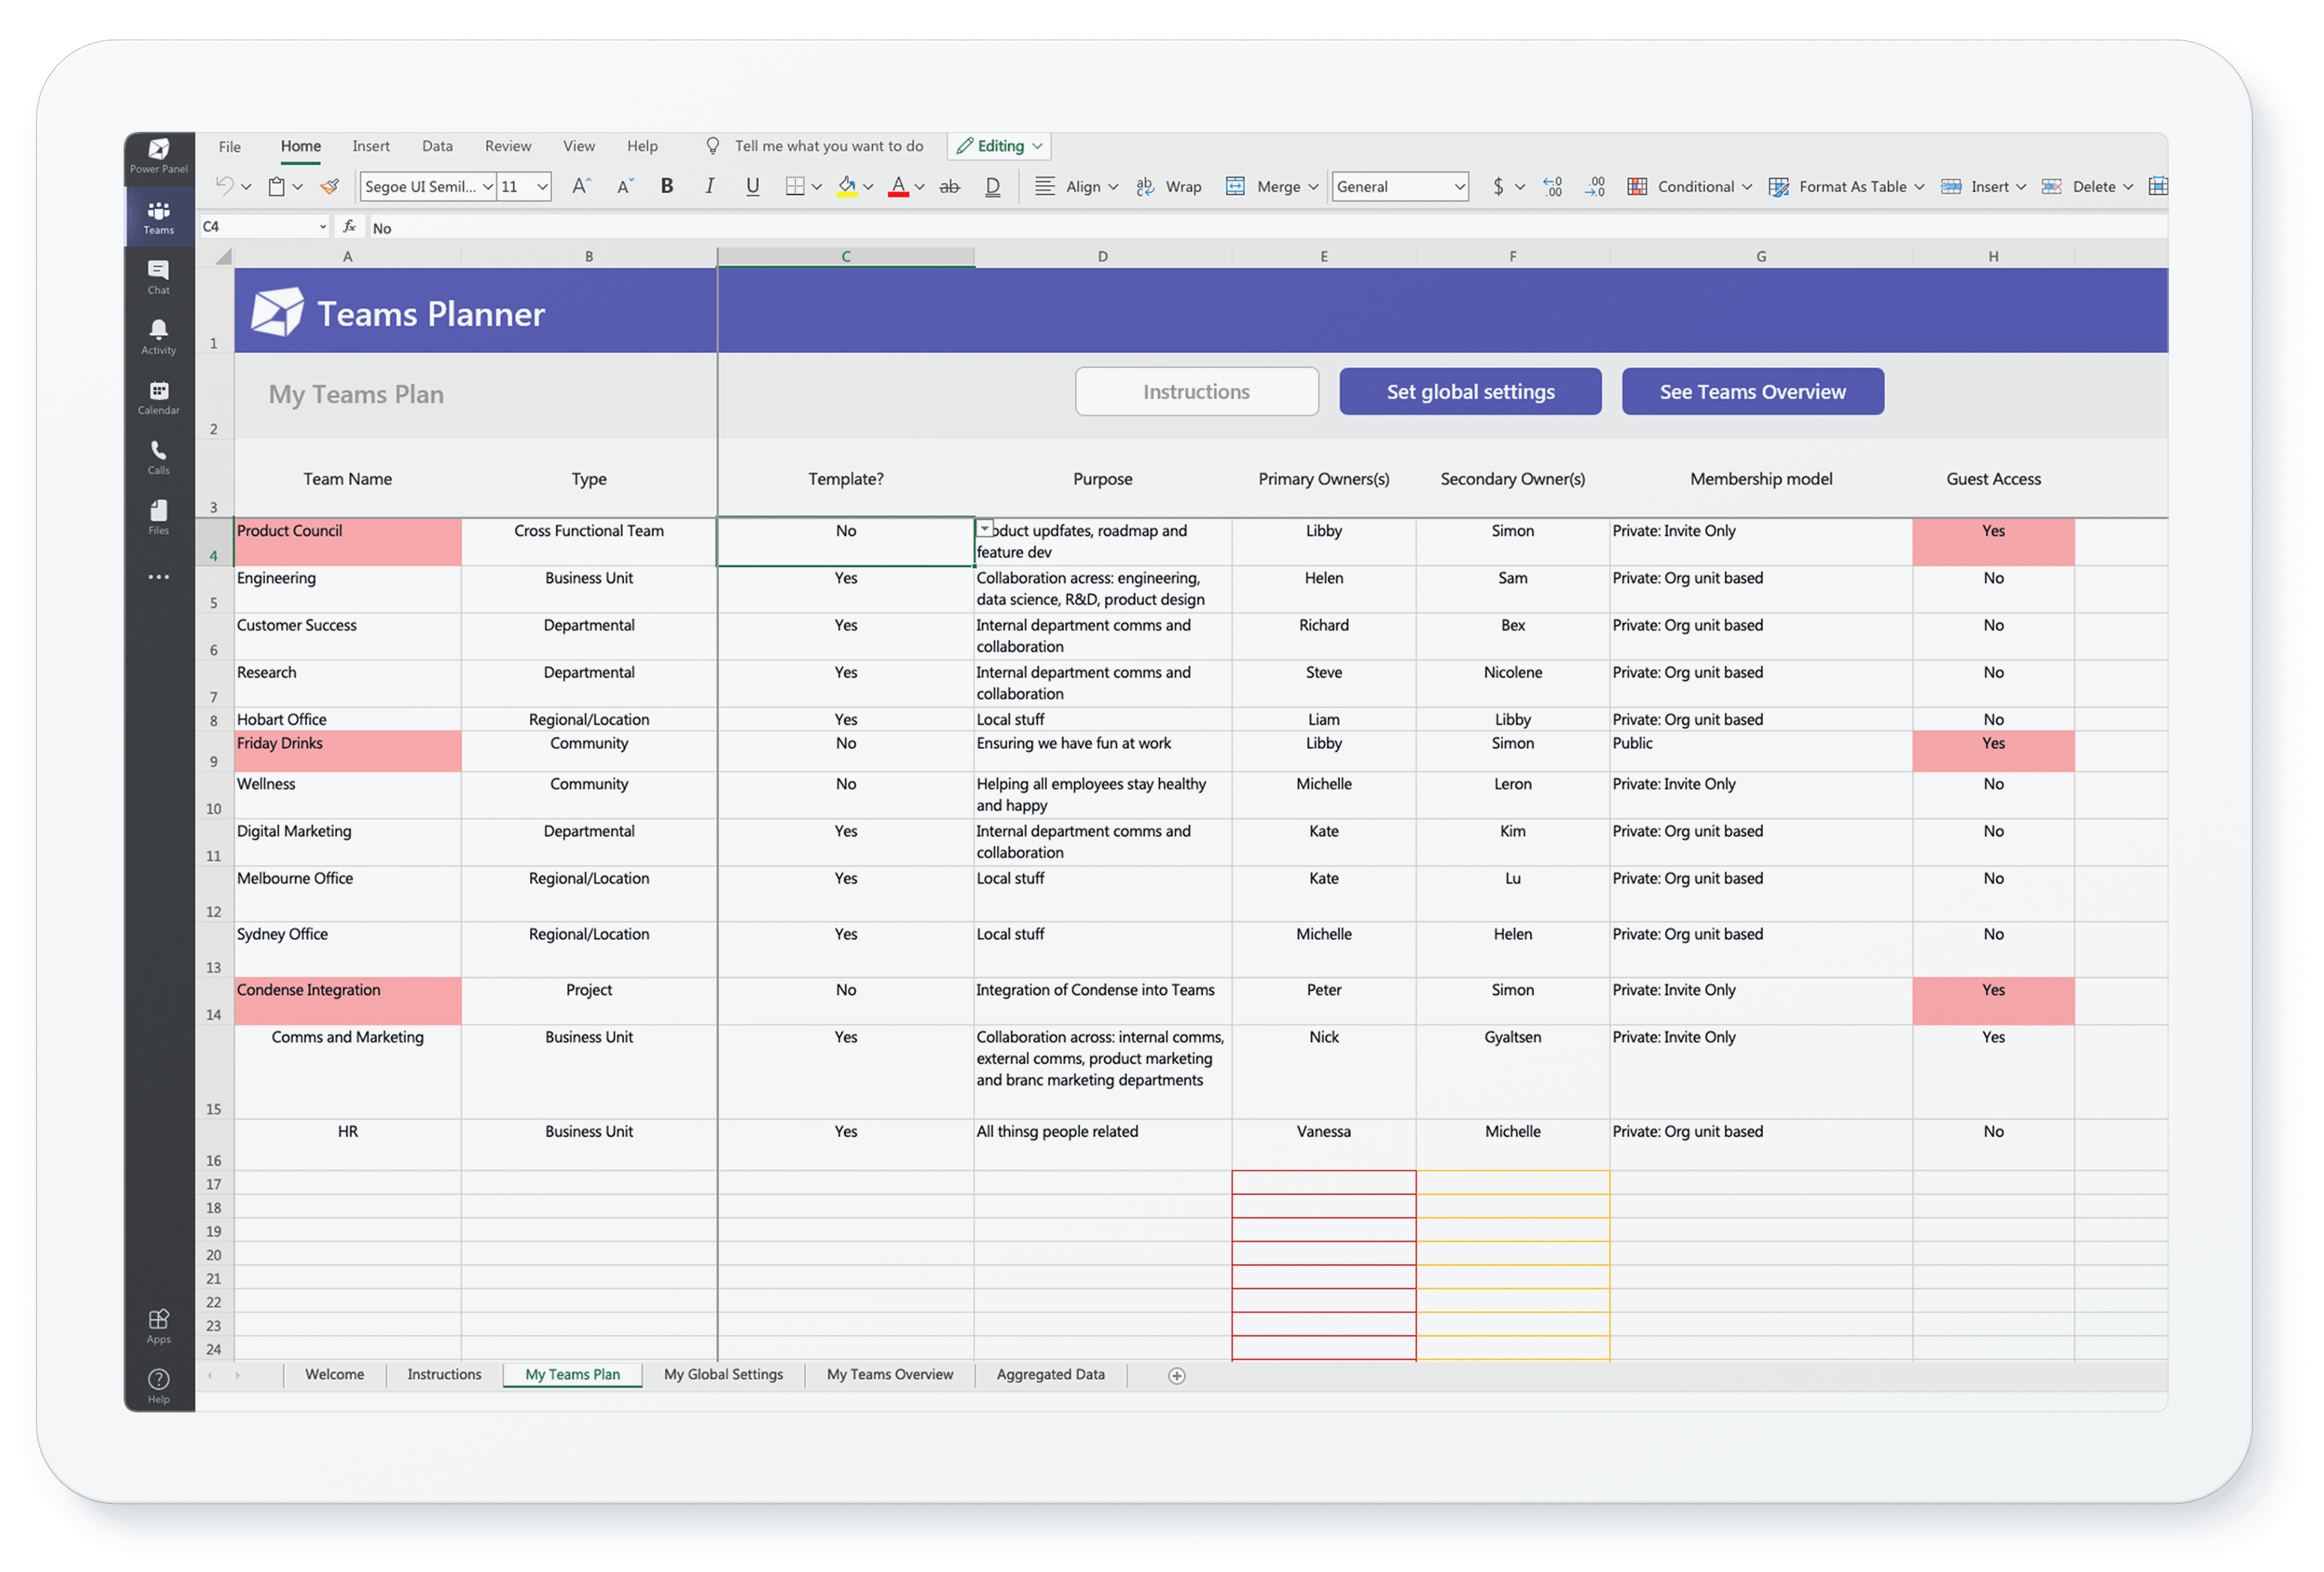The height and width of the screenshot is (1572, 2324).
Task: Click the fx insert function icon
Action: coord(349,227)
